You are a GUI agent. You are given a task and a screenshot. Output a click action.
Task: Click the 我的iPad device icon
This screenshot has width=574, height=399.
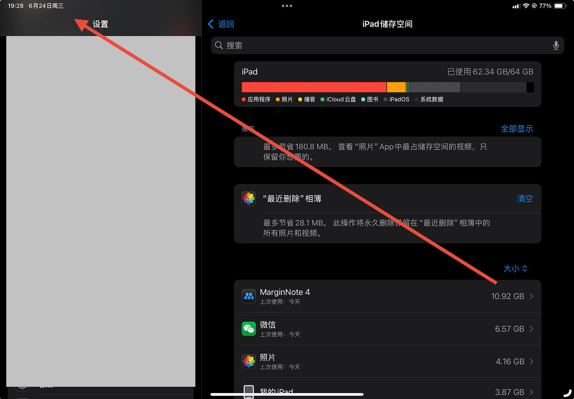click(x=249, y=392)
